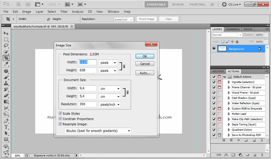Launch Bridge from the application bar
Viewport: 271px width, 159px height.
[x=18, y=4]
